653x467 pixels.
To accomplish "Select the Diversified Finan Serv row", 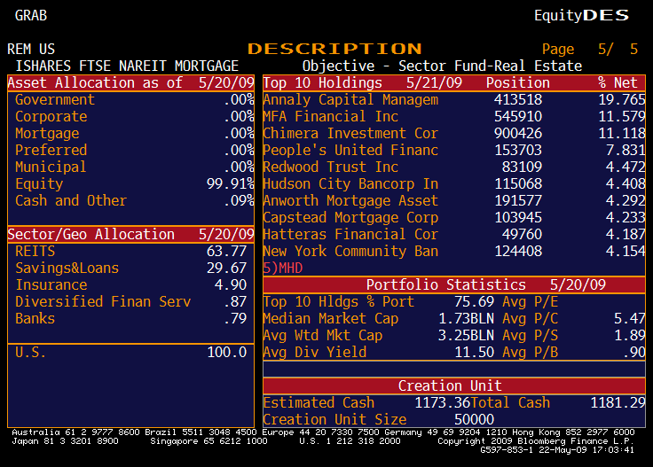I will [130, 302].
